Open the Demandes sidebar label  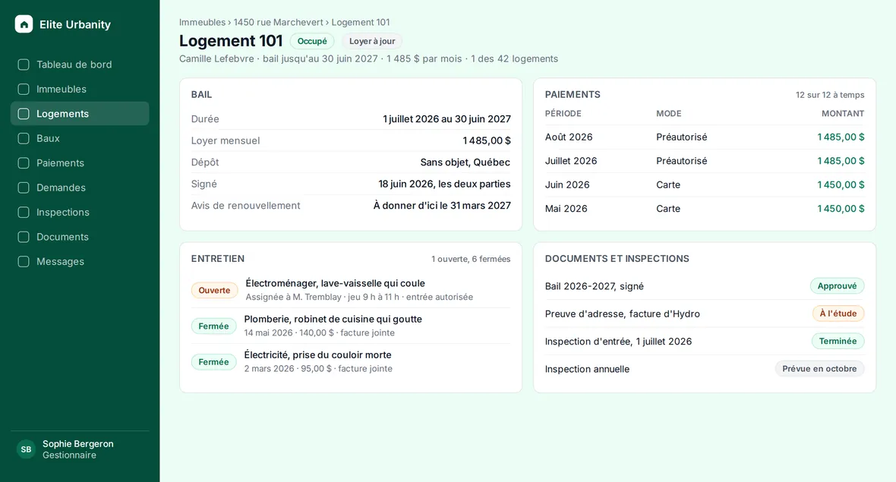(61, 187)
